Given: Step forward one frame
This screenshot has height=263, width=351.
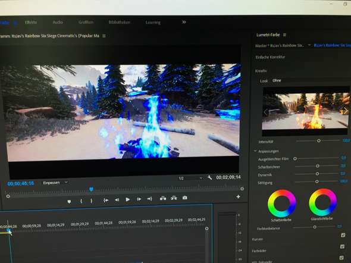Looking at the screenshot, I should point(139,199).
